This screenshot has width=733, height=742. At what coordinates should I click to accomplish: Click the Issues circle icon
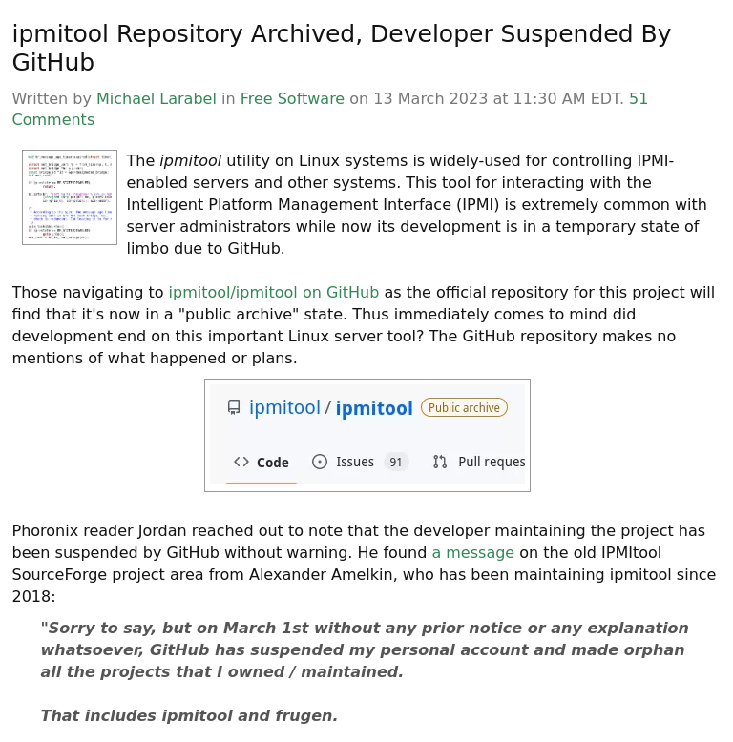coord(320,462)
